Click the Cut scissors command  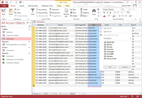(17, 9)
